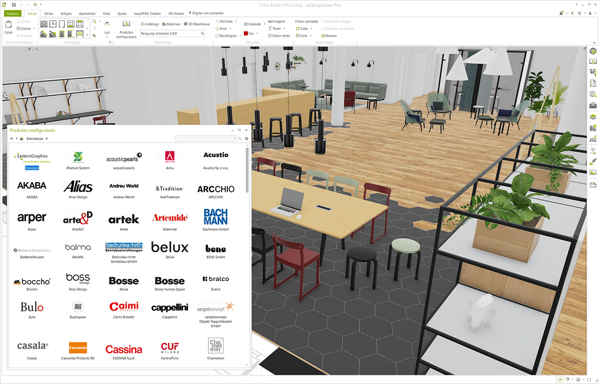Screen dimensions: 600x384
Task: Click the box info icon in right sidebar
Action: coord(593,72)
